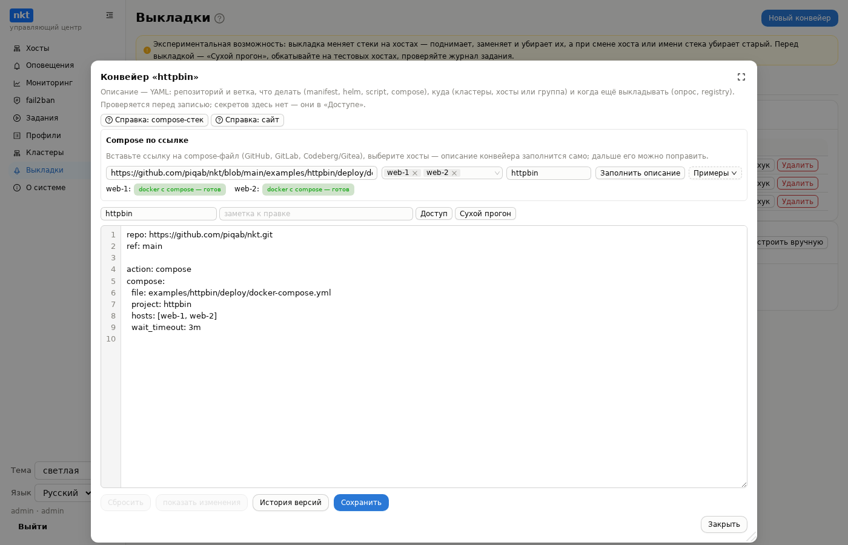848x545 pixels.
Task: Open the help icon beside the Выкладки heading
Action: click(220, 18)
